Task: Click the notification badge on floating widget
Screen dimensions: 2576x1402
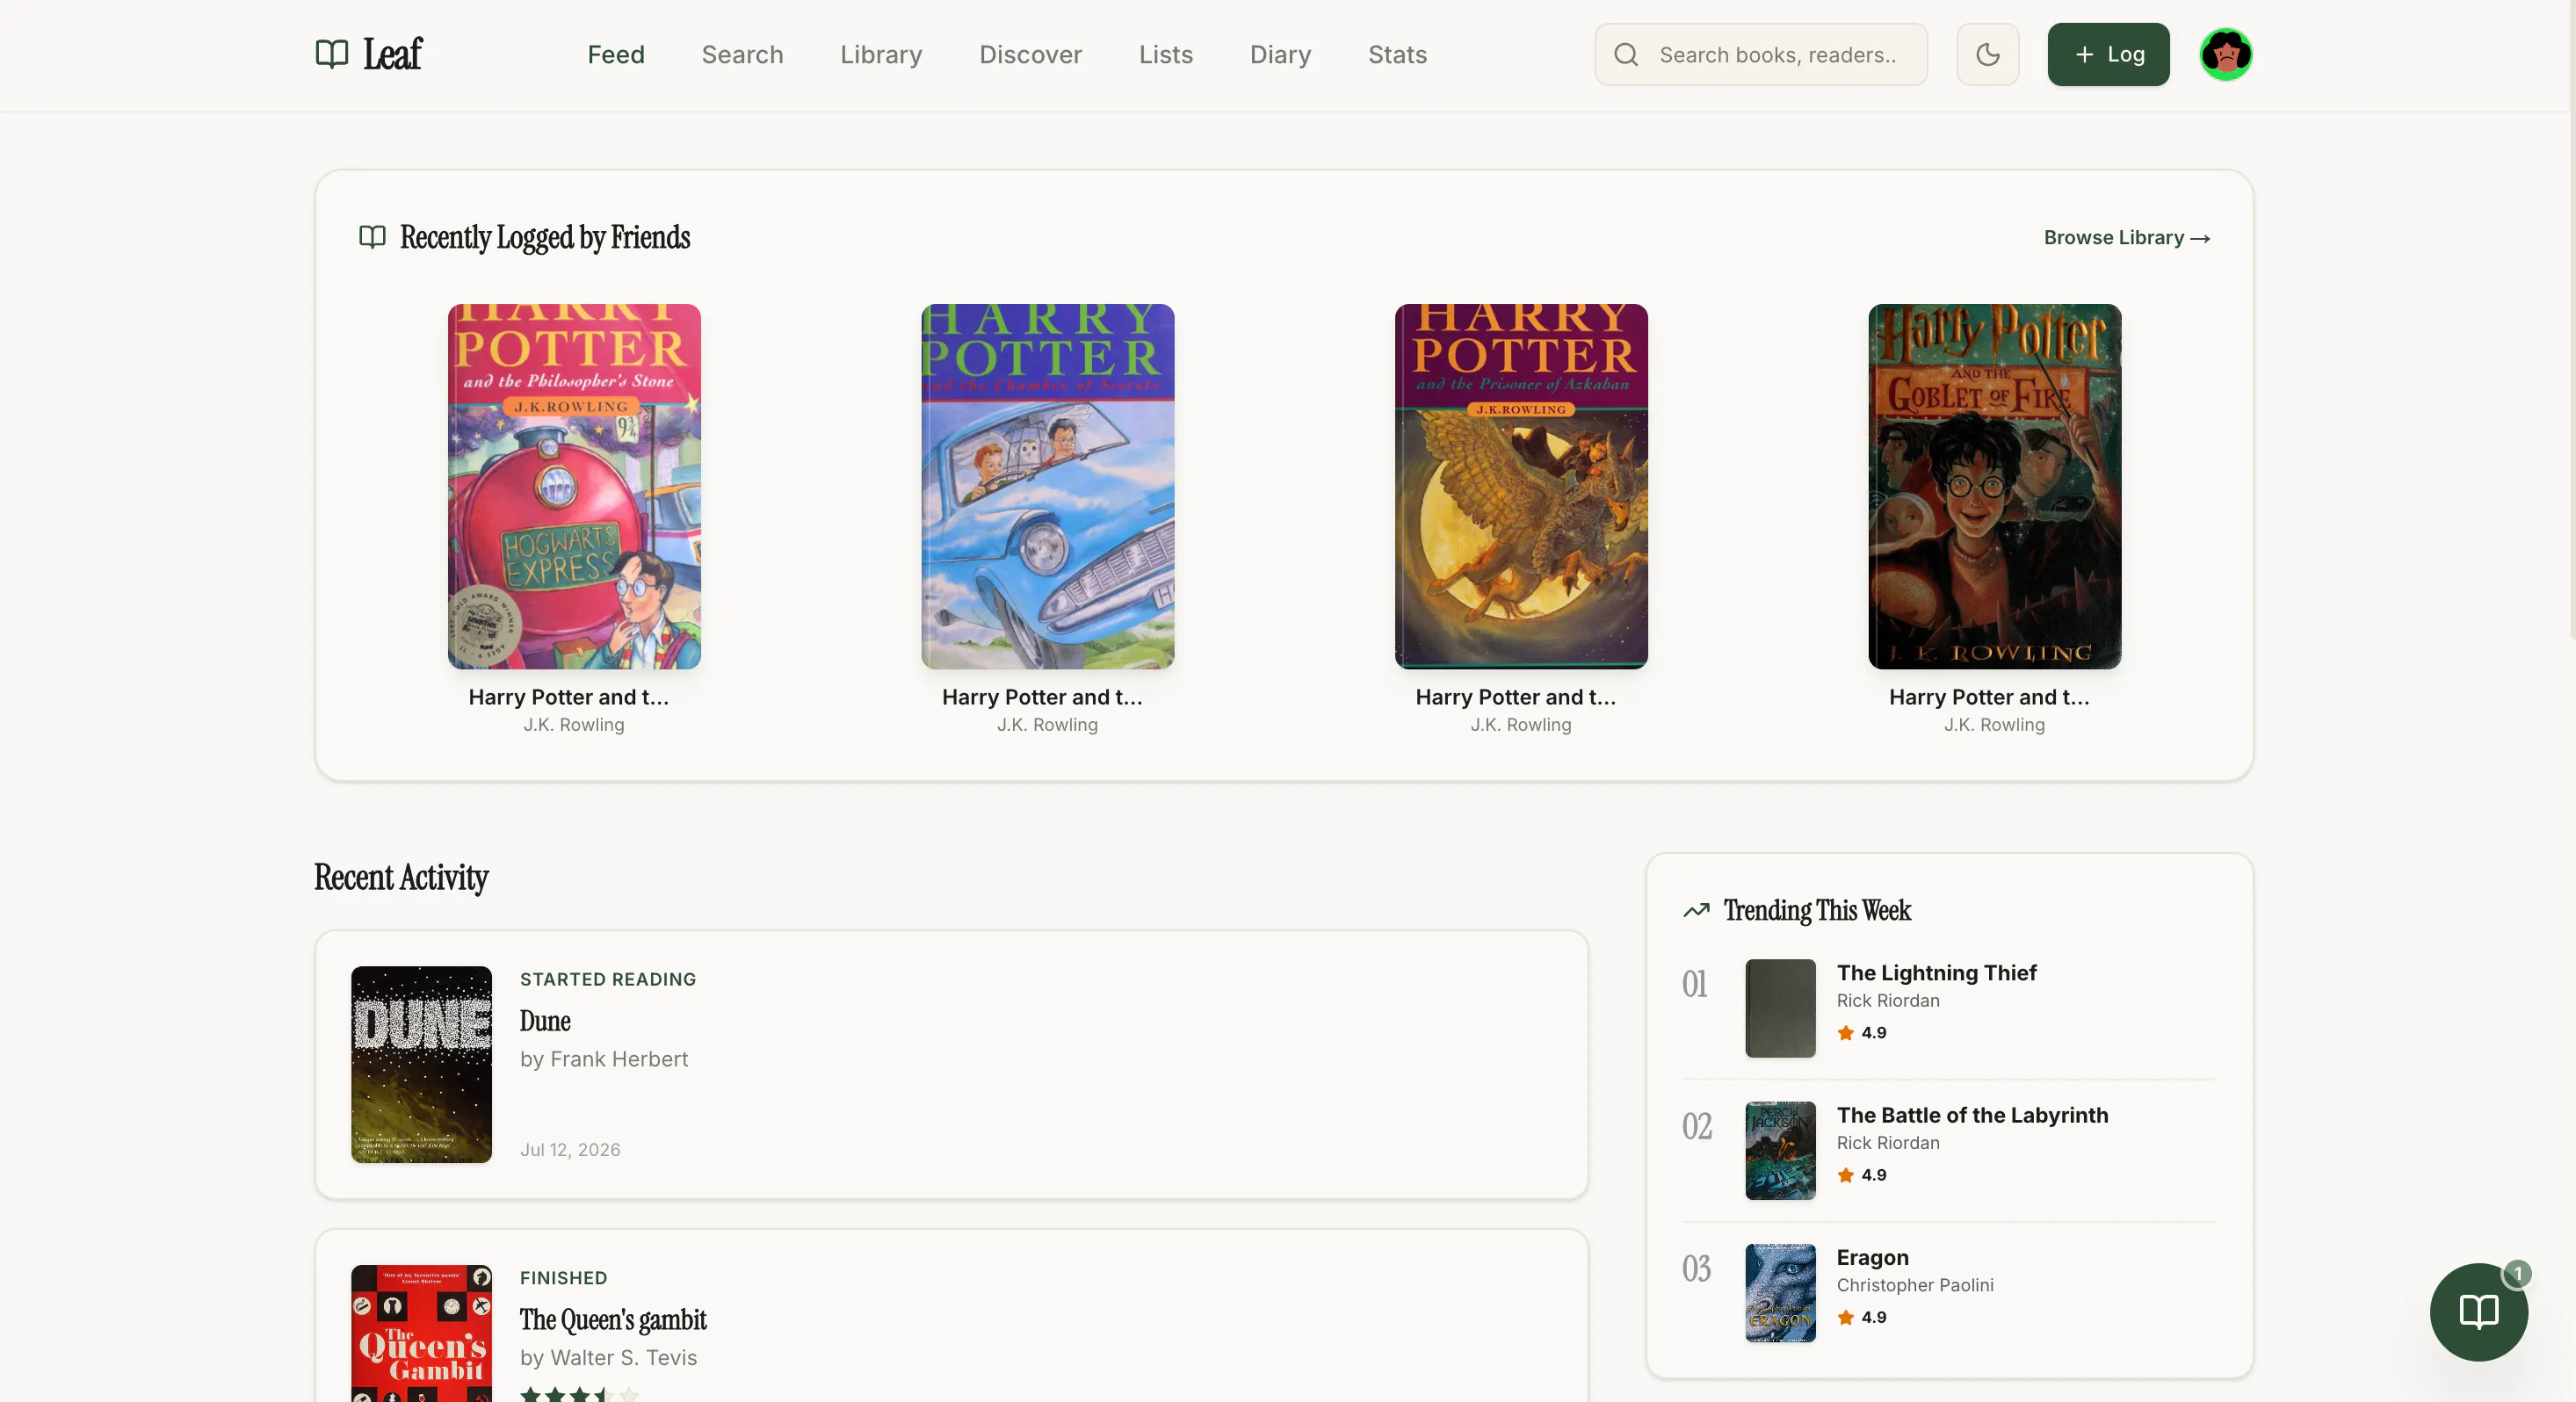Action: 2517,1273
